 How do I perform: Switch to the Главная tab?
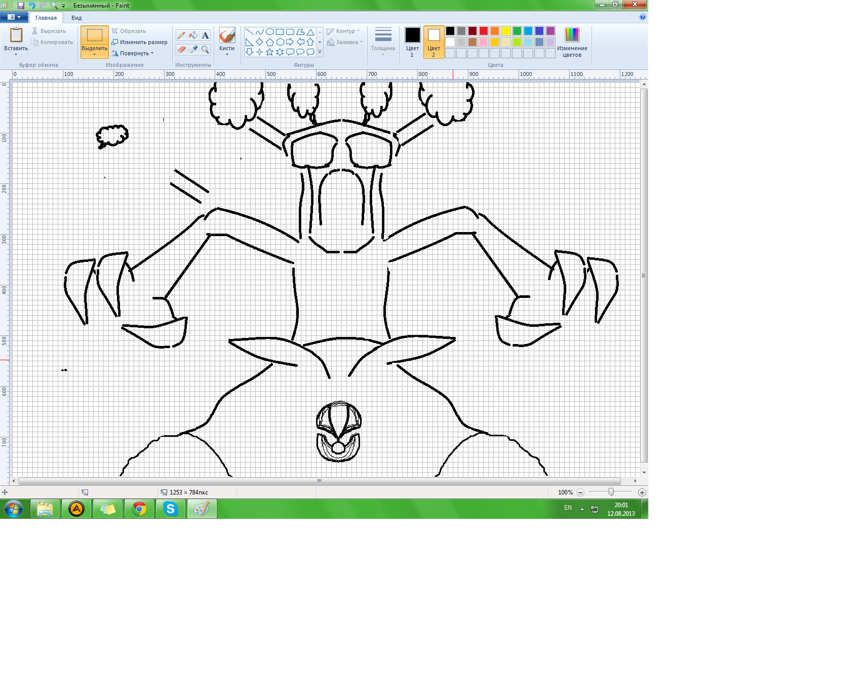coord(46,18)
